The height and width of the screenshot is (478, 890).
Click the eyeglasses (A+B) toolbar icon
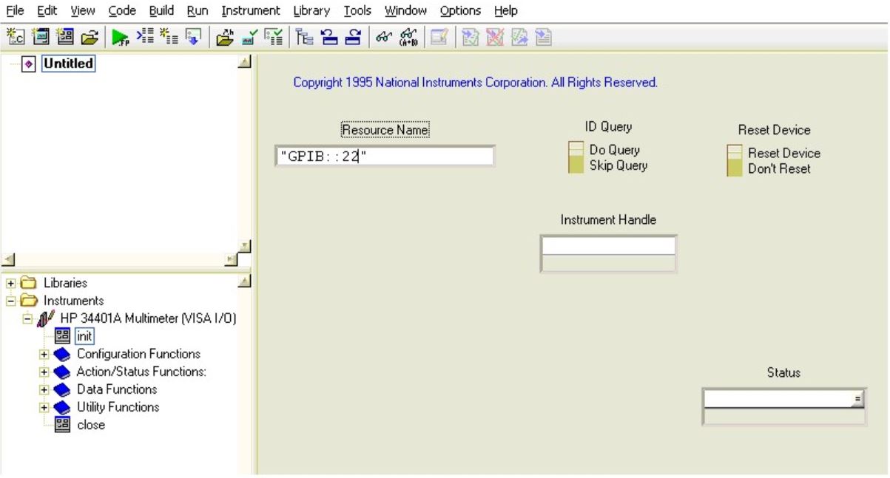[x=408, y=36]
